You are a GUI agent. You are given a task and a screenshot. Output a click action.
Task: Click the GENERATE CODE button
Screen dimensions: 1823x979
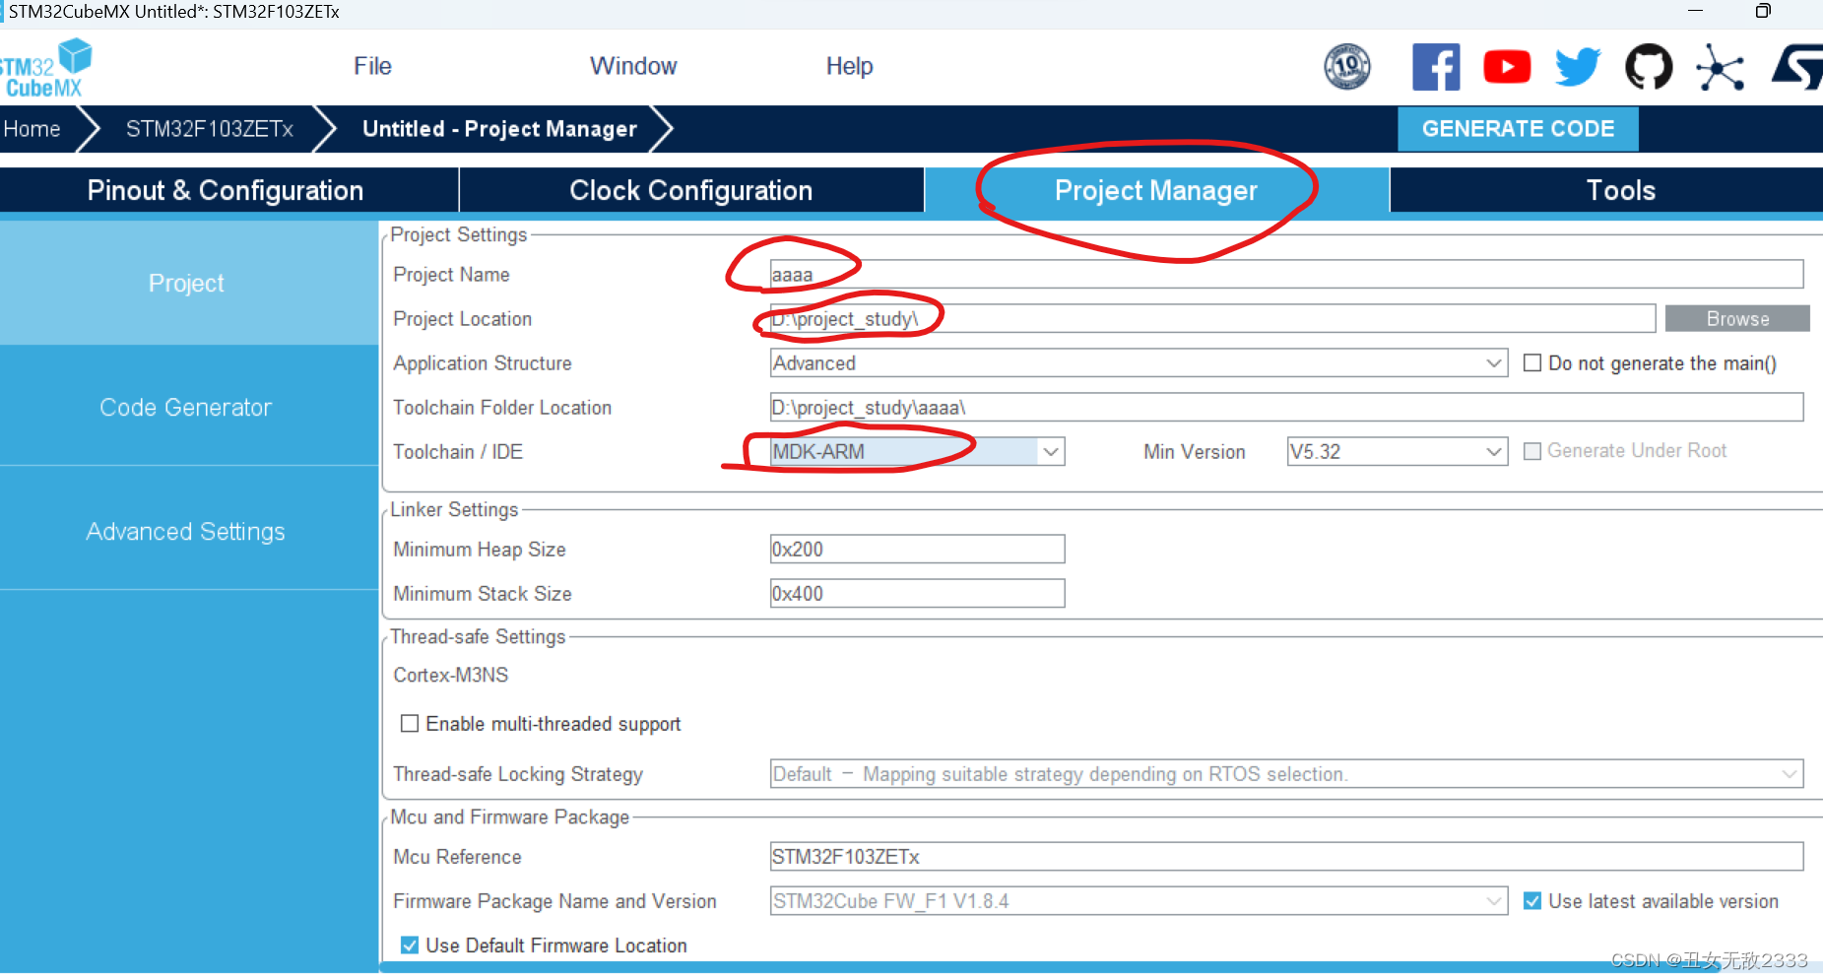coord(1518,129)
